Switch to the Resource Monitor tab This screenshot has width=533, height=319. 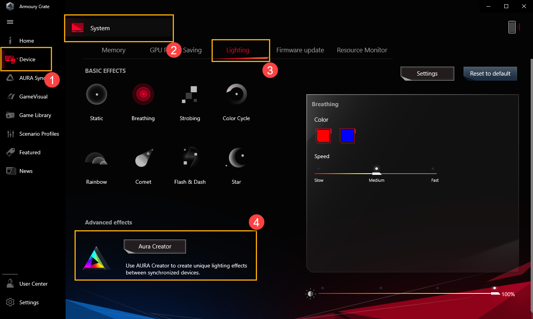(362, 50)
